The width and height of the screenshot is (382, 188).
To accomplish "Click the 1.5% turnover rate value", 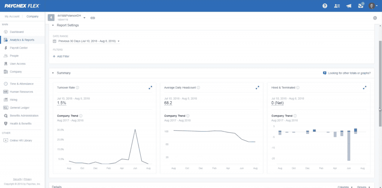I will tap(62, 103).
